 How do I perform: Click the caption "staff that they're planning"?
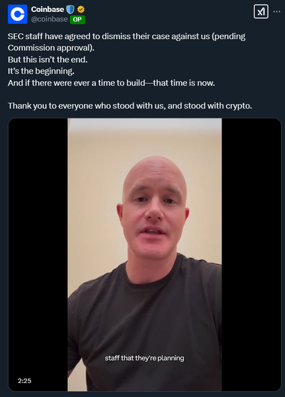(145, 358)
